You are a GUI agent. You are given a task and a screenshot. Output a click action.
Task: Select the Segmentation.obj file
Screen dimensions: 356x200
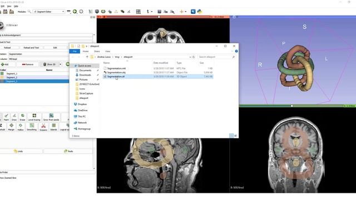[158, 72]
